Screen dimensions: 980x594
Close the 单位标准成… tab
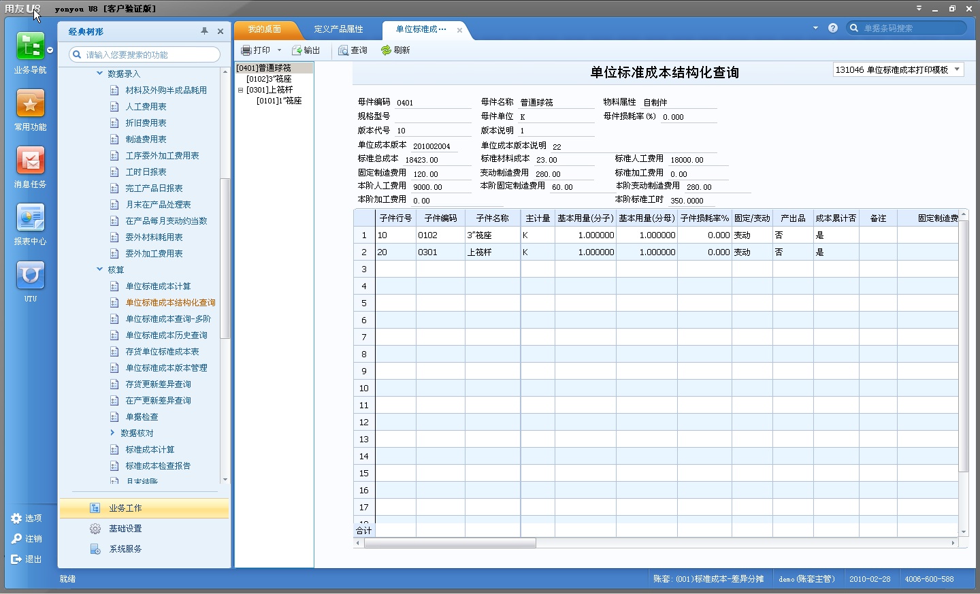point(460,30)
